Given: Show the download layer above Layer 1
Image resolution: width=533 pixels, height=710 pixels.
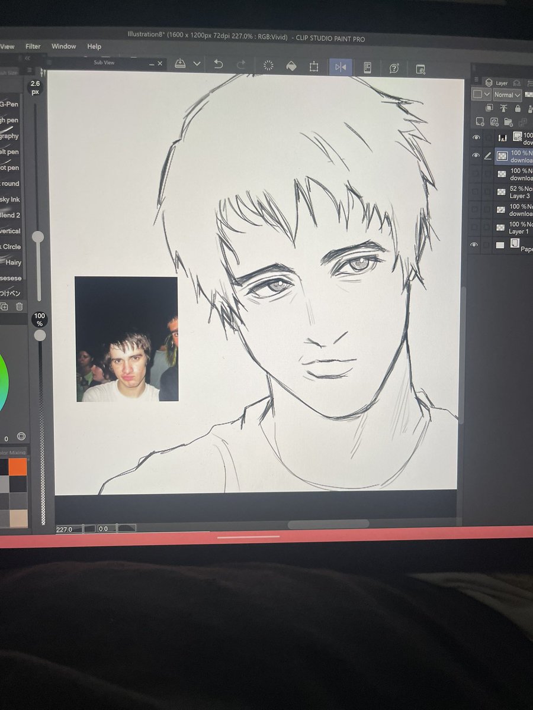Looking at the screenshot, I should point(475,209).
